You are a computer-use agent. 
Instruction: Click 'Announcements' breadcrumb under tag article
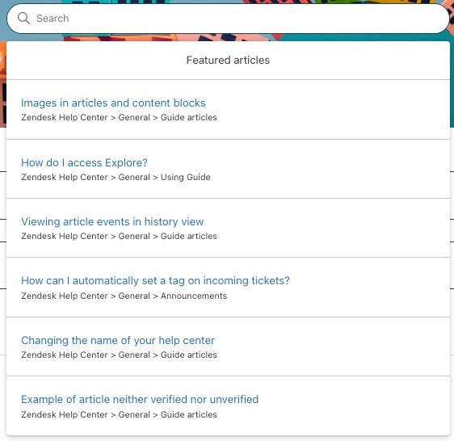[x=194, y=296]
